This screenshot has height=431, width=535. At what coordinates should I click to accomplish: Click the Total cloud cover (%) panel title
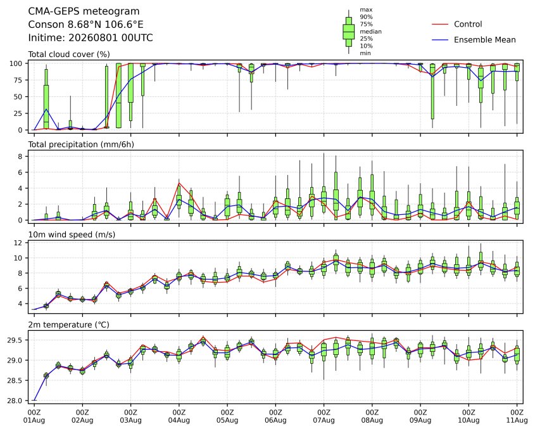click(69, 55)
